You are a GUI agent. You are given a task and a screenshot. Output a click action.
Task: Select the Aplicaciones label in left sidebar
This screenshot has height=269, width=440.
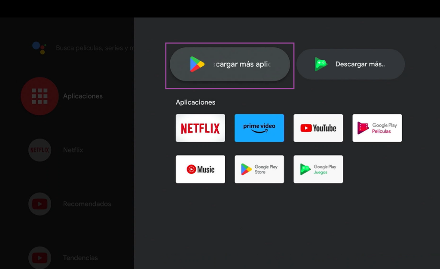coord(82,96)
